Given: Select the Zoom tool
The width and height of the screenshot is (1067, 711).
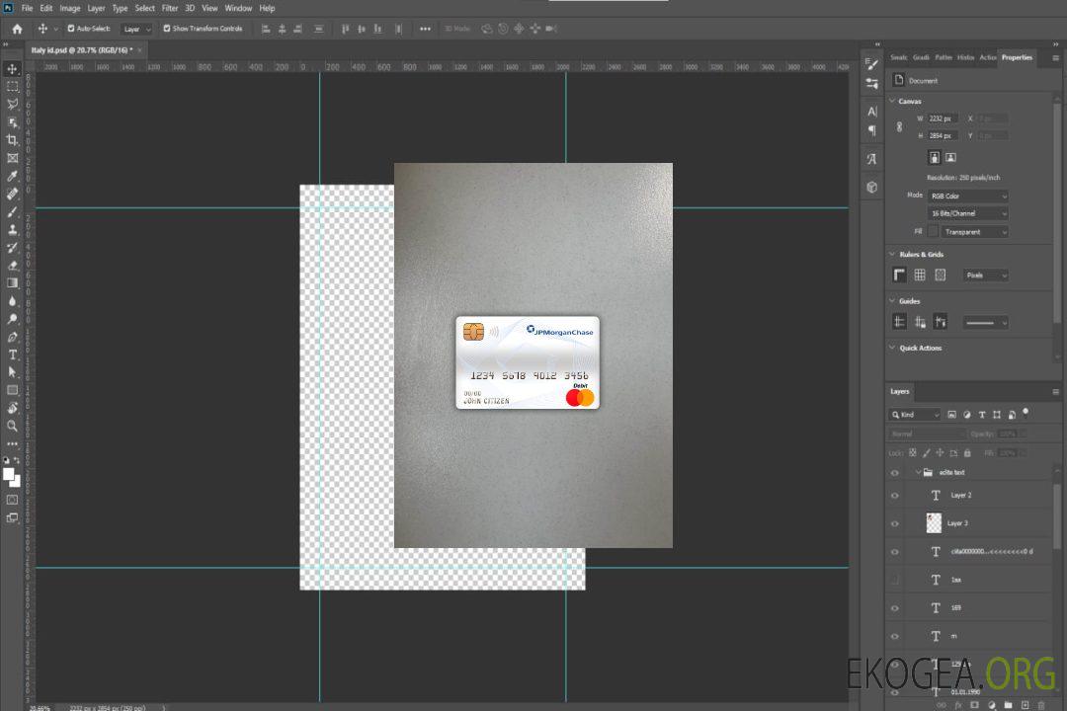Looking at the screenshot, I should pyautogui.click(x=12, y=426).
